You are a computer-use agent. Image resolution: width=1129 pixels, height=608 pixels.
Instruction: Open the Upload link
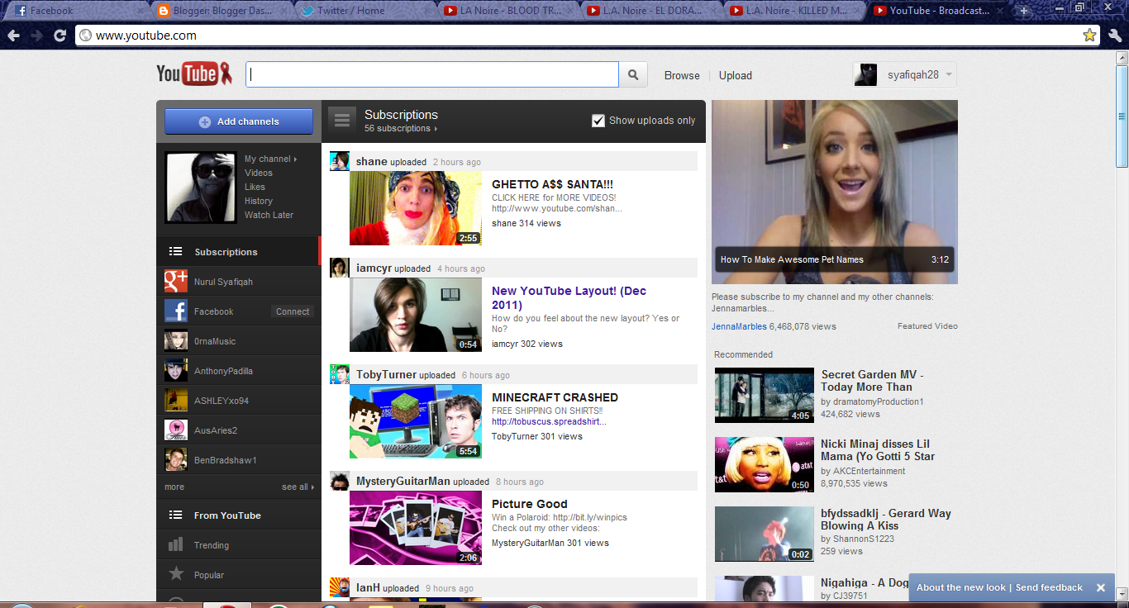click(736, 75)
